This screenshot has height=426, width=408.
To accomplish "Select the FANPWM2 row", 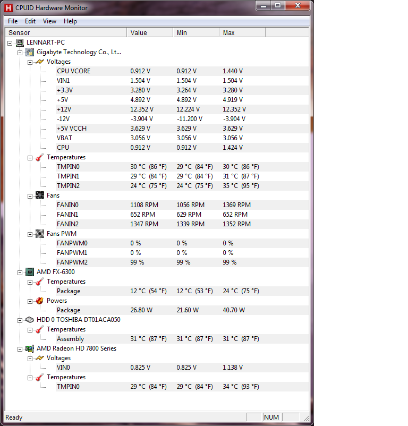I will [182, 262].
